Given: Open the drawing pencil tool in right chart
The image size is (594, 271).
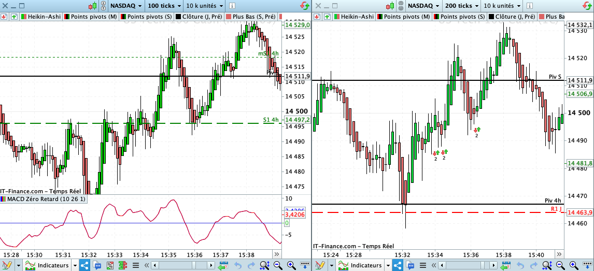Looking at the screenshot, I should pyautogui.click(x=319, y=265).
